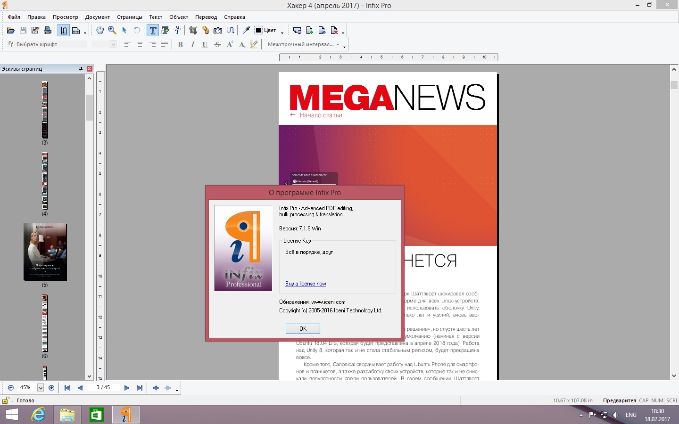
Task: Click the text highlighter icon
Action: pyautogui.click(x=254, y=44)
